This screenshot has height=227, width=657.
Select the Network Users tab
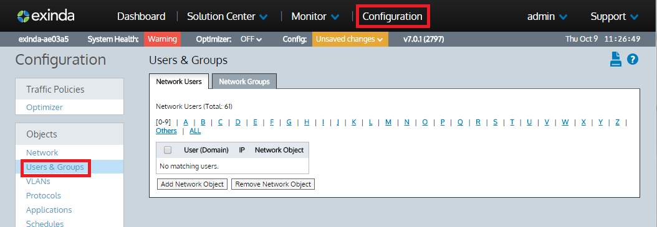(179, 81)
